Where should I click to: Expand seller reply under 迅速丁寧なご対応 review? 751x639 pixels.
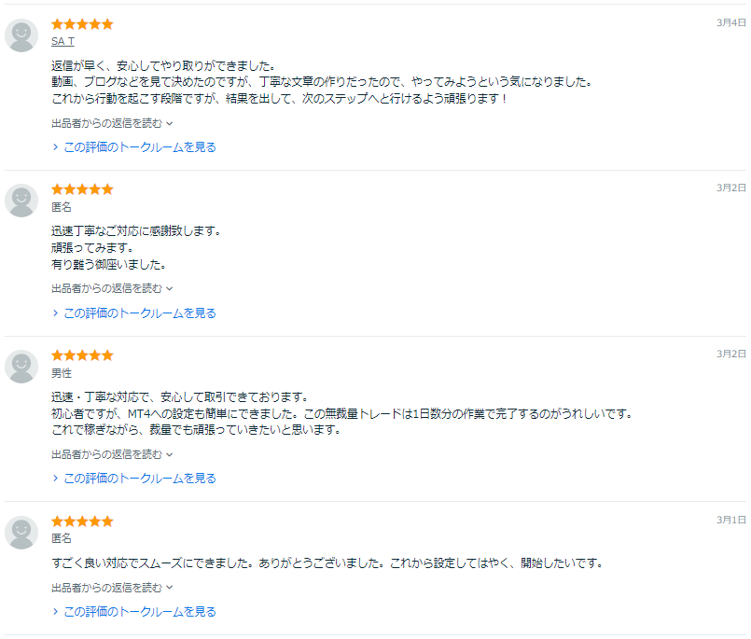pos(112,288)
